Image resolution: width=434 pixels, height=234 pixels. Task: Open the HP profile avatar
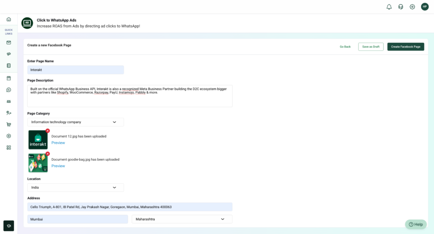[x=425, y=7]
